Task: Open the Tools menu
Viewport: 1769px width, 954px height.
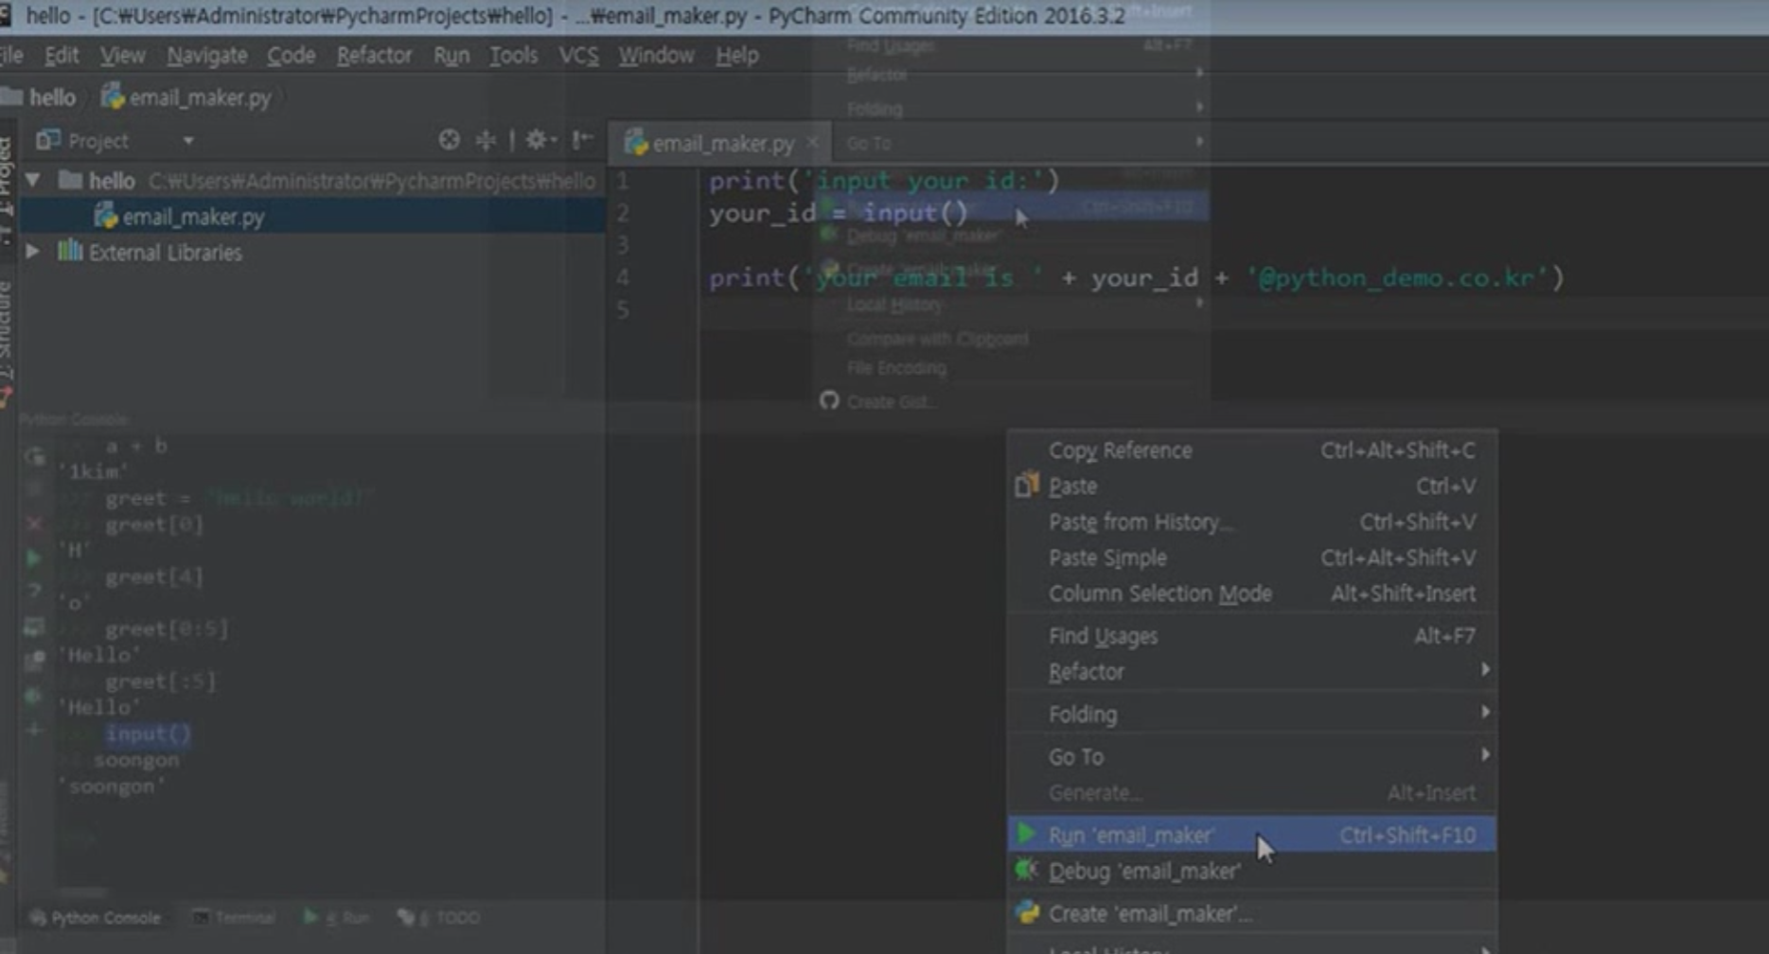Action: (513, 56)
